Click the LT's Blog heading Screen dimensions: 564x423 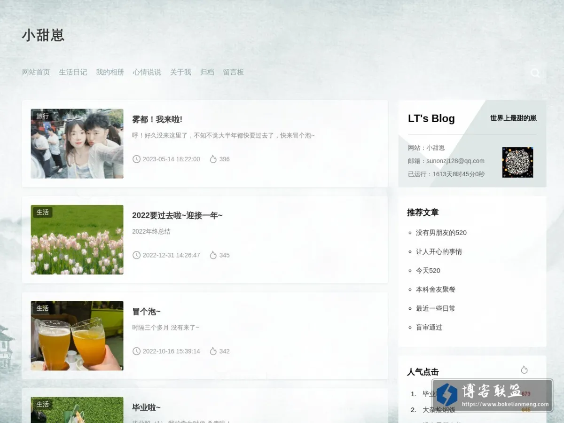click(x=431, y=118)
